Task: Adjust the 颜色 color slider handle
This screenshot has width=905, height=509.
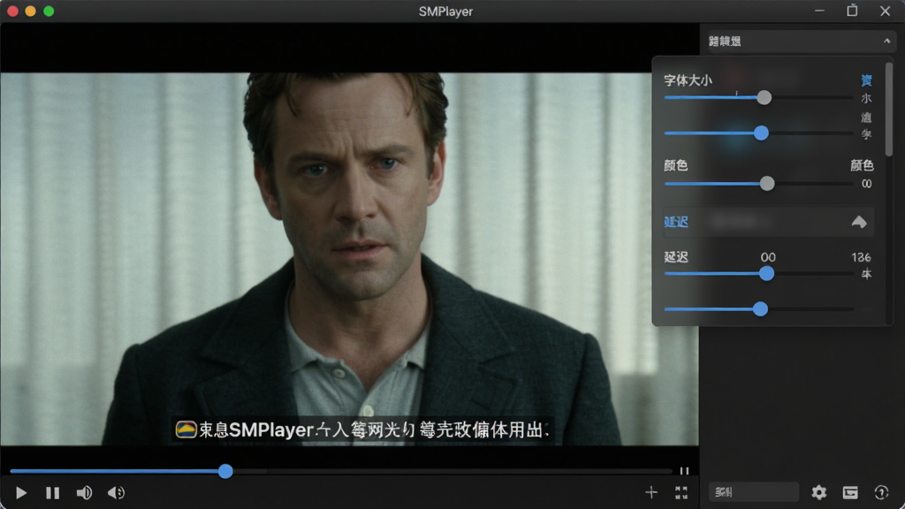Action: click(x=767, y=184)
